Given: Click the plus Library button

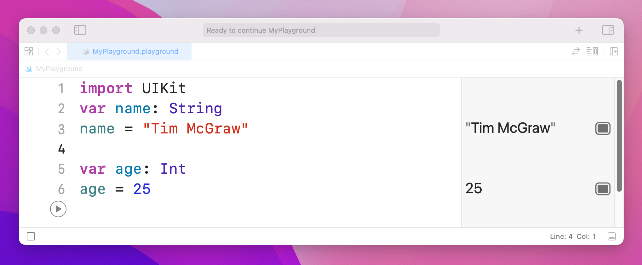Looking at the screenshot, I should 579,30.
